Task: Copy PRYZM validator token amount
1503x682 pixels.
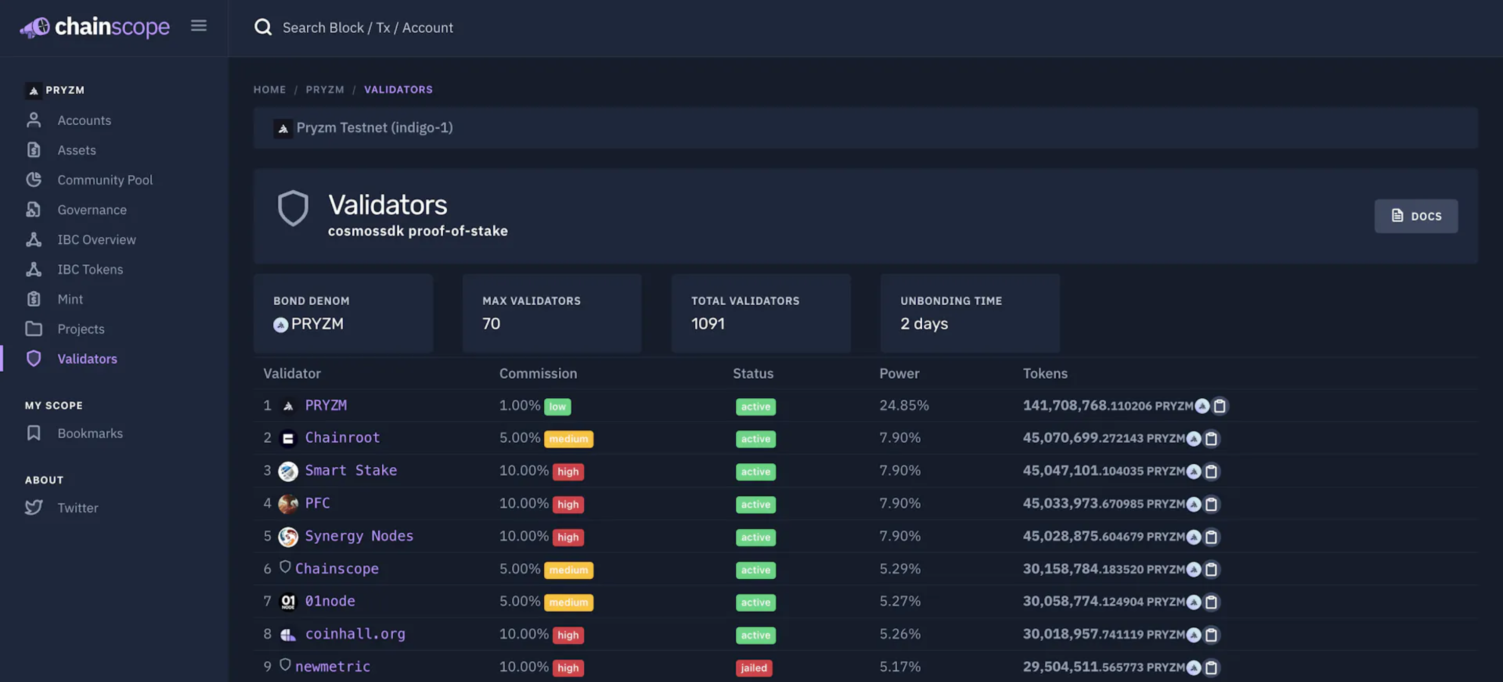Action: click(1219, 405)
